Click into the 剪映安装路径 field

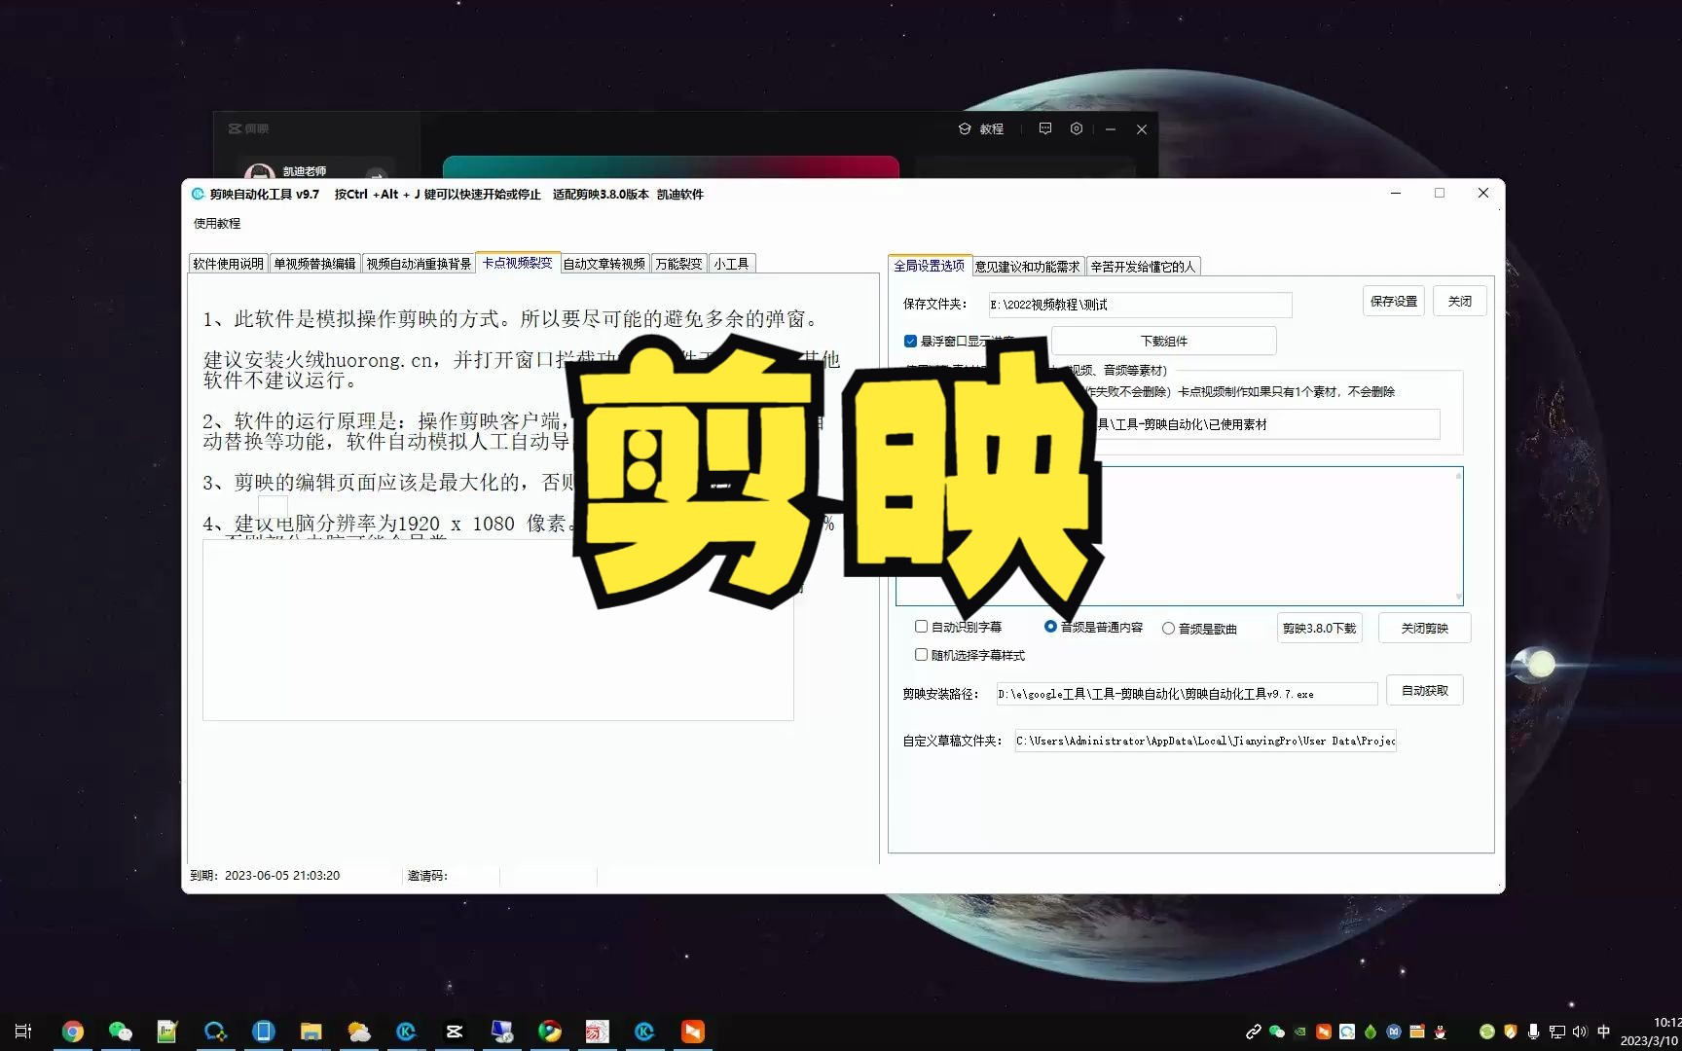(1187, 694)
